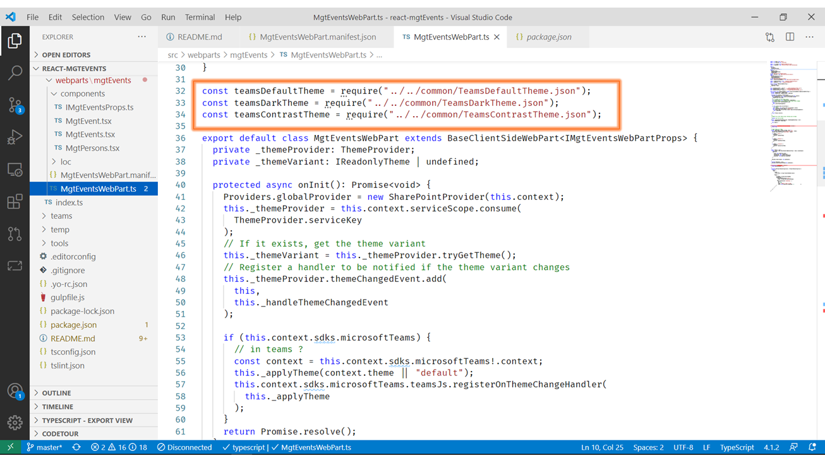Screen dimensions: 825x463
Task: Open the Run and Debug view
Action: tap(15, 137)
